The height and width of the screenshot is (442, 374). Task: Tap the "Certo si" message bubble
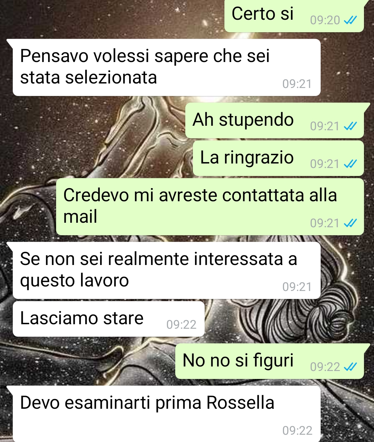tap(294, 15)
